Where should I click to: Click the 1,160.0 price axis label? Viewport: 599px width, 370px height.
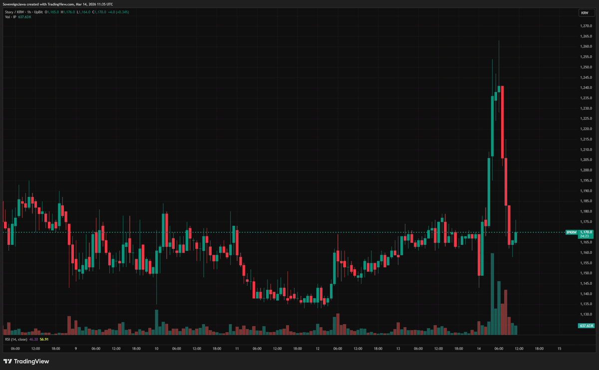point(586,252)
